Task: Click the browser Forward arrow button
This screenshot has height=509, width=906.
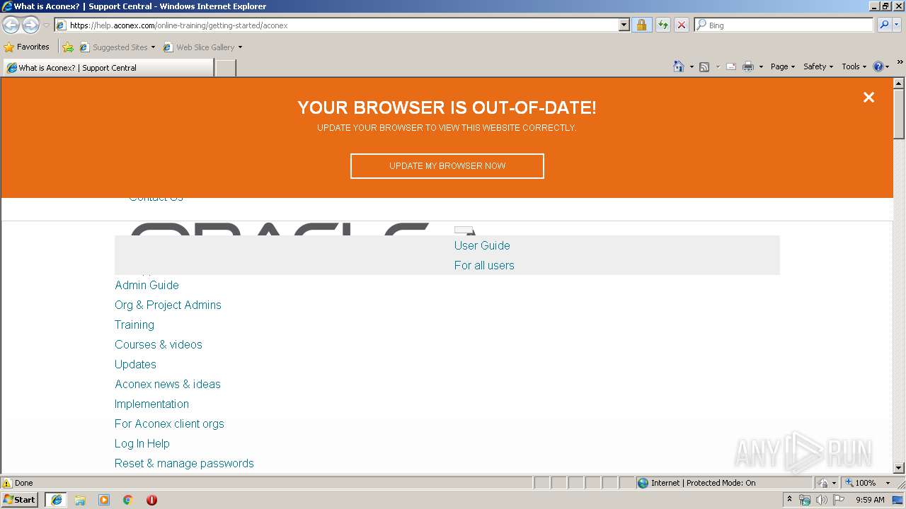Action: [x=30, y=25]
